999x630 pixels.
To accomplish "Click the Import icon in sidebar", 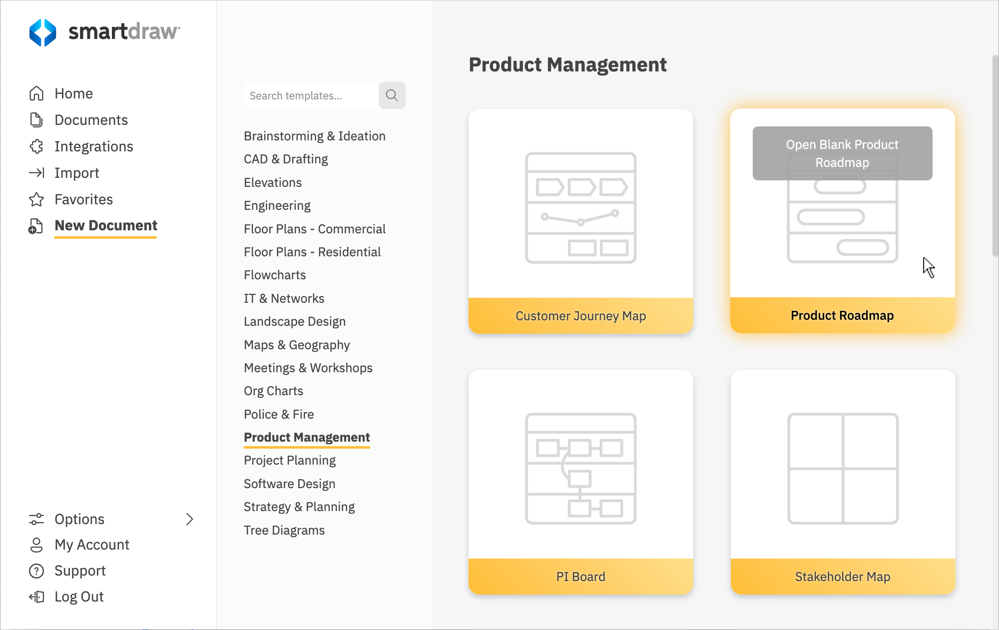I will coord(35,173).
